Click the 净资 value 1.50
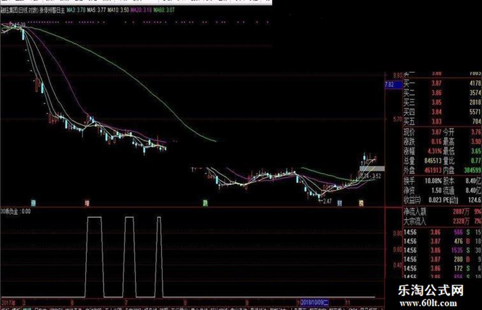482x310 pixels. click(x=437, y=190)
